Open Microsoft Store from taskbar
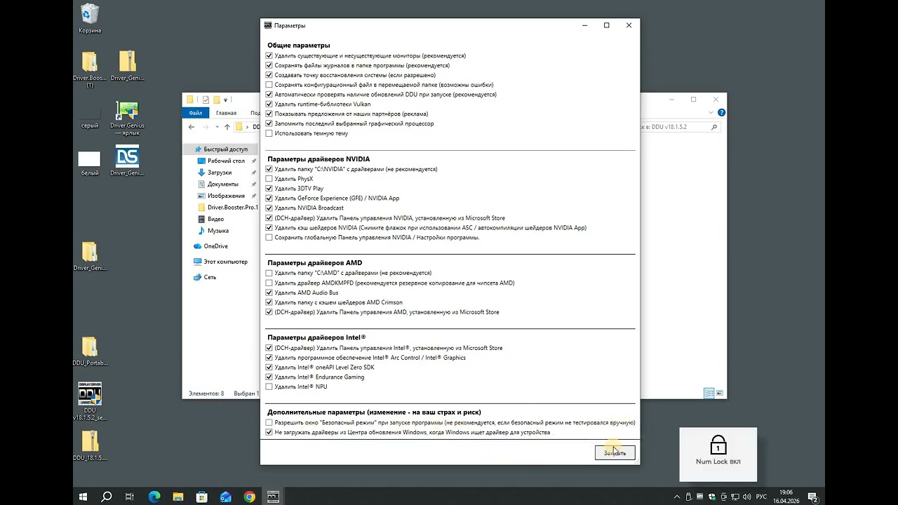 (202, 497)
